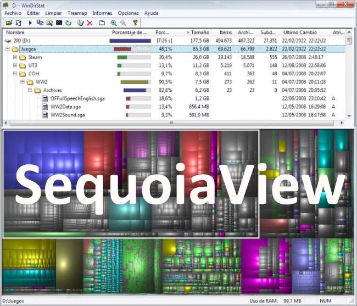Screen dimensions: 357x306
Task: Expand the Steam folder node
Action: pos(15,57)
